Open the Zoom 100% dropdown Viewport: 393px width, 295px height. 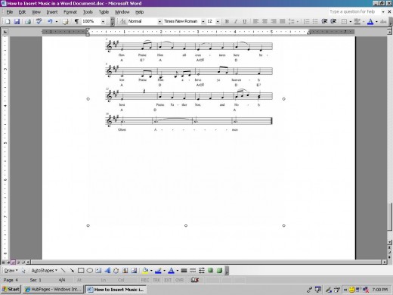[103, 21]
